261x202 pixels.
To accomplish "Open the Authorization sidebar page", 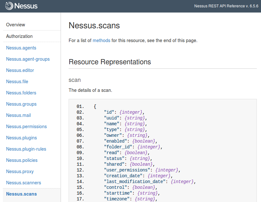I will click(x=19, y=36).
